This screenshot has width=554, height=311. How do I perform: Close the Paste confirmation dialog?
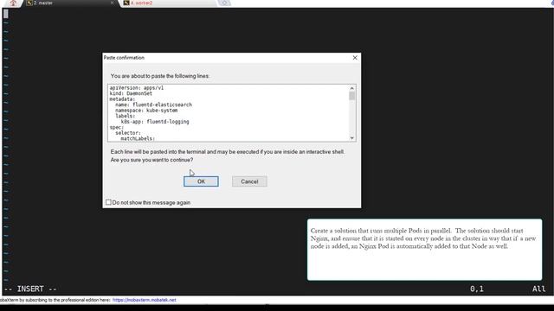(x=355, y=58)
